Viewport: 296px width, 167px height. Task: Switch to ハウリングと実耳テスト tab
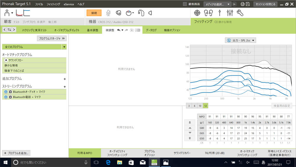(34, 30)
